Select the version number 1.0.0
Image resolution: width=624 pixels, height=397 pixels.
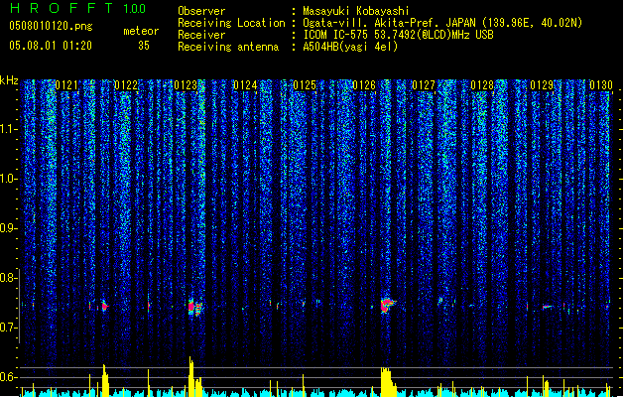135,9
